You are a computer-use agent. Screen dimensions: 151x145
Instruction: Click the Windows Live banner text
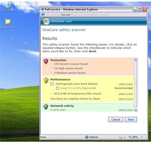pyautogui.click(x=62, y=21)
